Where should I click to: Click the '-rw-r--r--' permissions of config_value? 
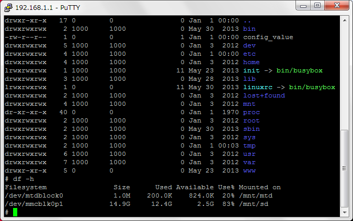pyautogui.click(x=26, y=37)
